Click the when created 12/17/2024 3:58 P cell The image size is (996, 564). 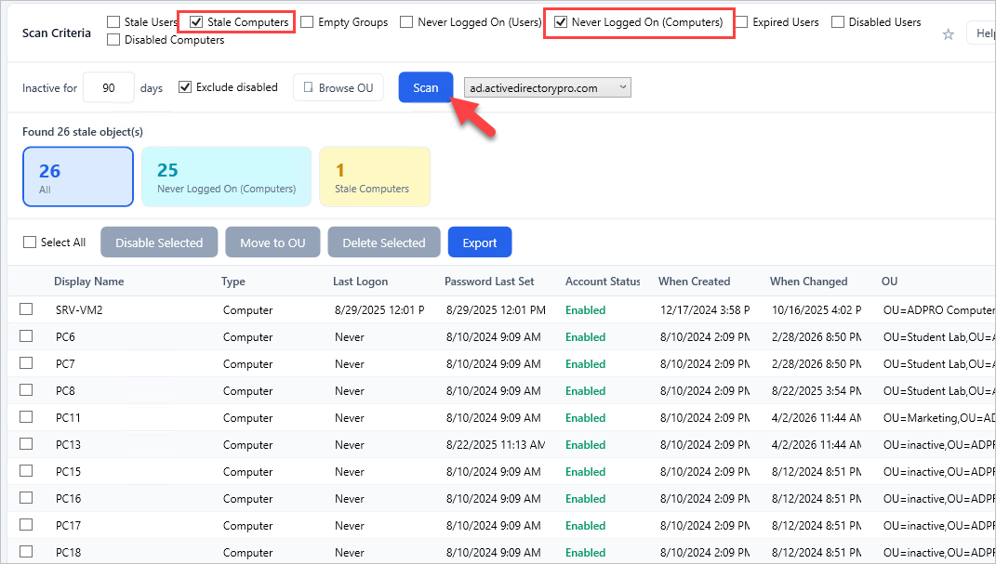tap(705, 310)
